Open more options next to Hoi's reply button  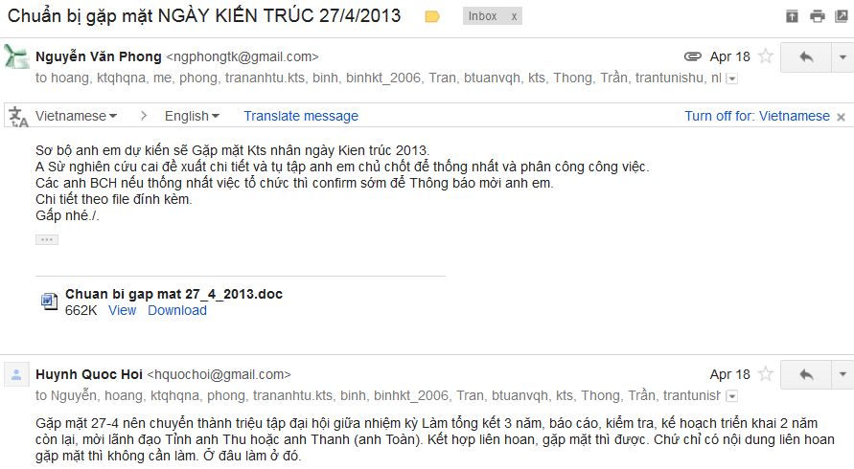point(842,374)
